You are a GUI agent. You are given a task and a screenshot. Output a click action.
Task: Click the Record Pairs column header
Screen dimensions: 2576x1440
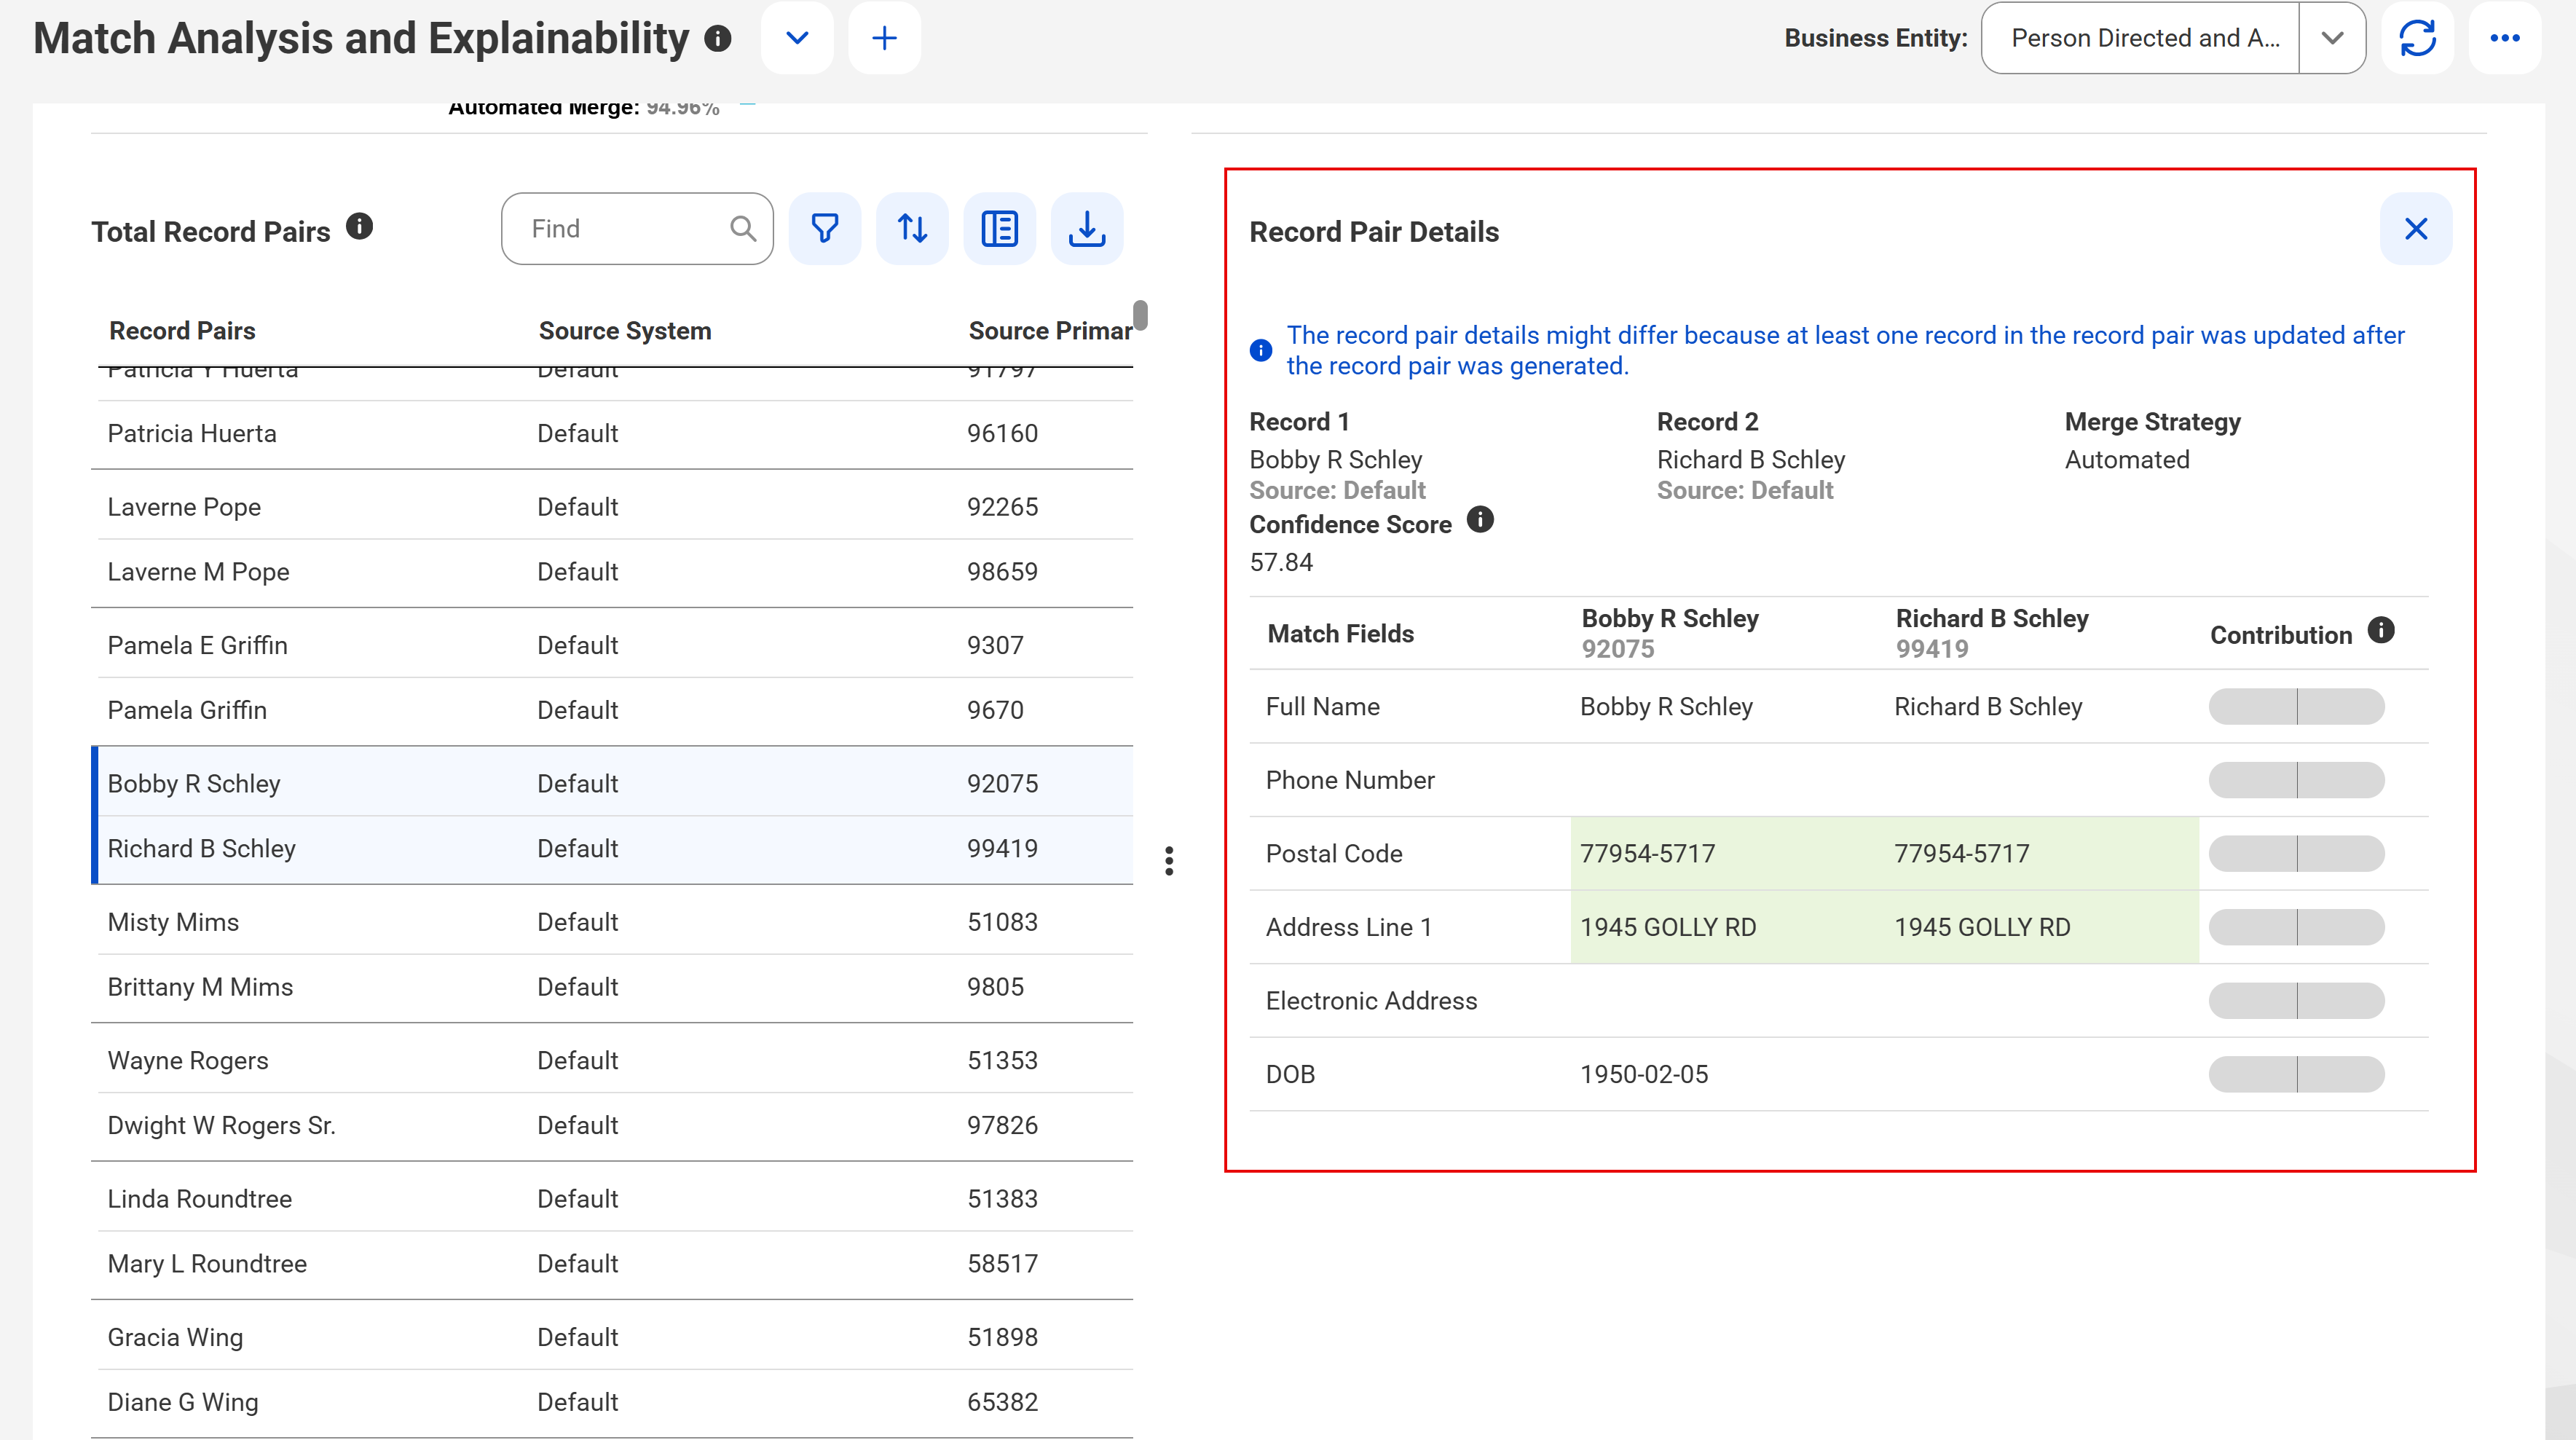(x=182, y=331)
